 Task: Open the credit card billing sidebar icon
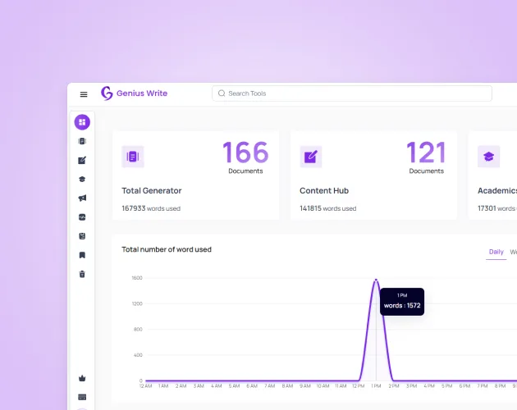(82, 397)
